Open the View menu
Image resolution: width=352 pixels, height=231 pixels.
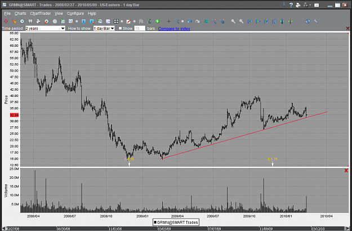pyautogui.click(x=59, y=14)
